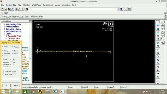Click Zoom In plus magnifier icon
This screenshot has height=94, width=167.
158,63
